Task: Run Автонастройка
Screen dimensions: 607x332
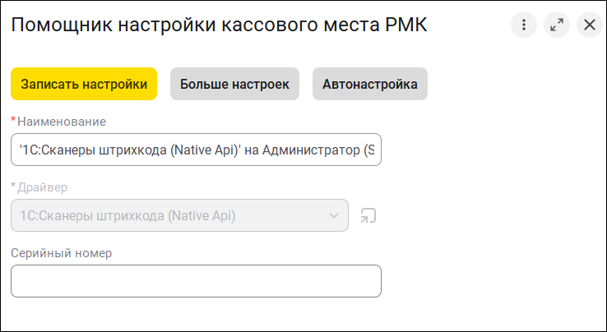Action: click(369, 84)
